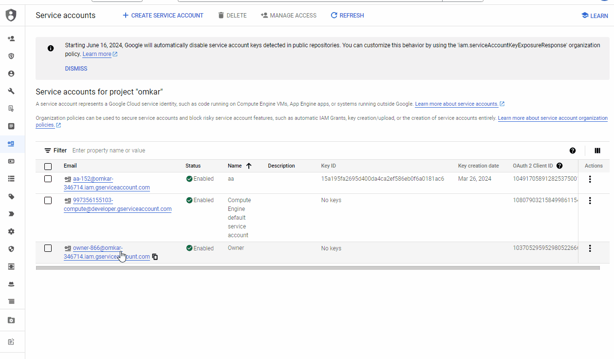Viewport: 614px width, 359px height.
Task: Open actions menu for Compute Engine default row
Action: click(x=590, y=200)
